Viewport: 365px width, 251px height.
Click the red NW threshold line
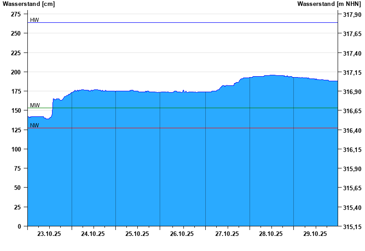point(182,128)
